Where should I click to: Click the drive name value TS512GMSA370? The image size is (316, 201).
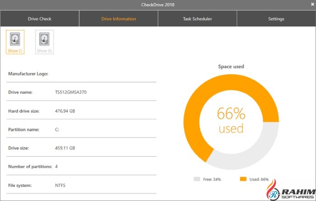click(x=71, y=92)
